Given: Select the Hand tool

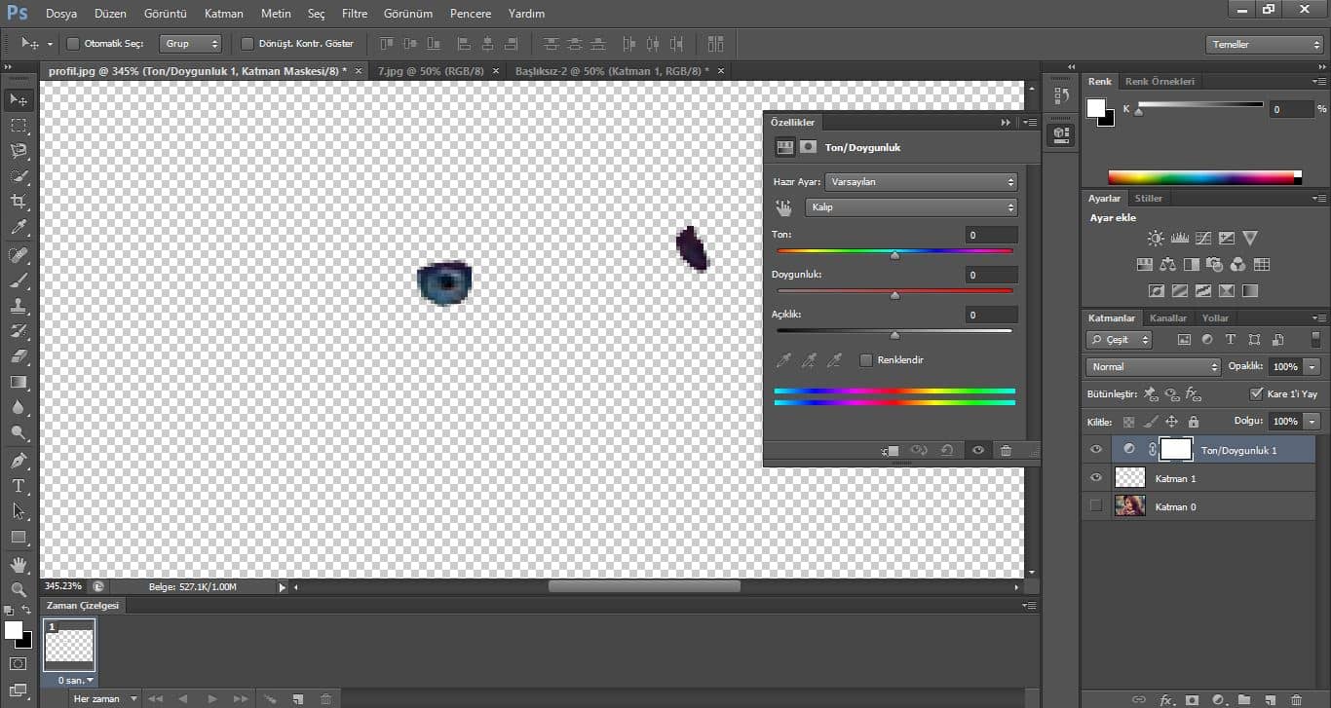Looking at the screenshot, I should (x=19, y=565).
